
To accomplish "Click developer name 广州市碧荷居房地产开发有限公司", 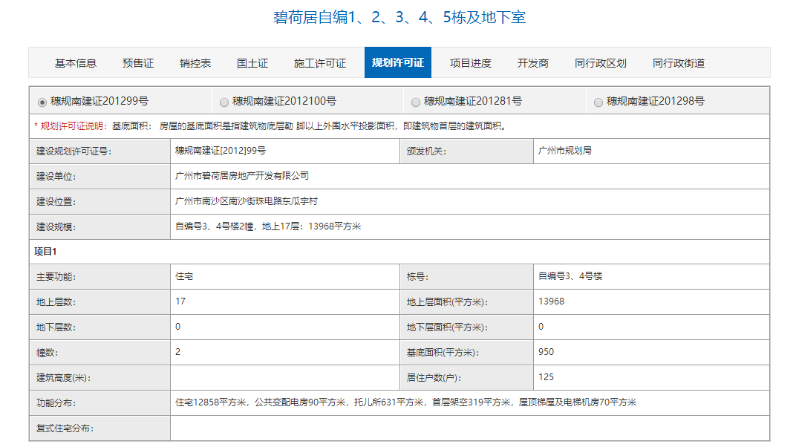I will [x=242, y=176].
